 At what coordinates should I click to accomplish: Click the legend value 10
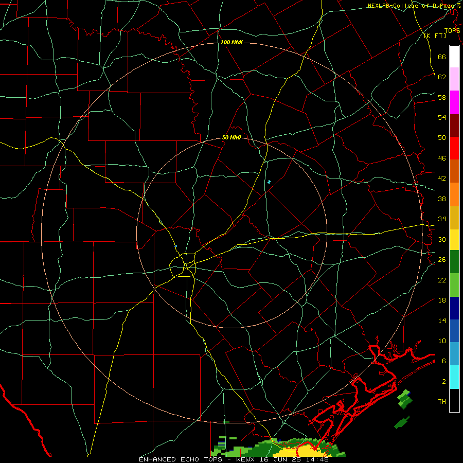(x=442, y=341)
